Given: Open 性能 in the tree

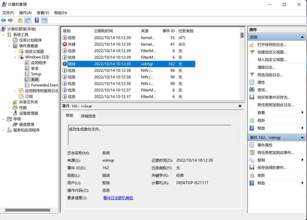Looking at the screenshot, I should 23,108.
